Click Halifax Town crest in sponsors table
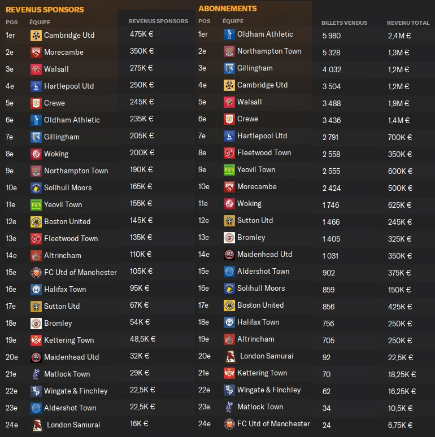The image size is (435, 437). click(x=36, y=290)
